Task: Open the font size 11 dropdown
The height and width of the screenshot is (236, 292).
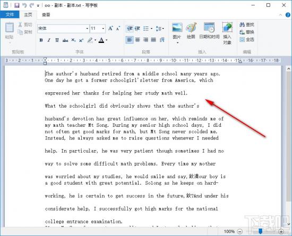Action: coord(103,29)
